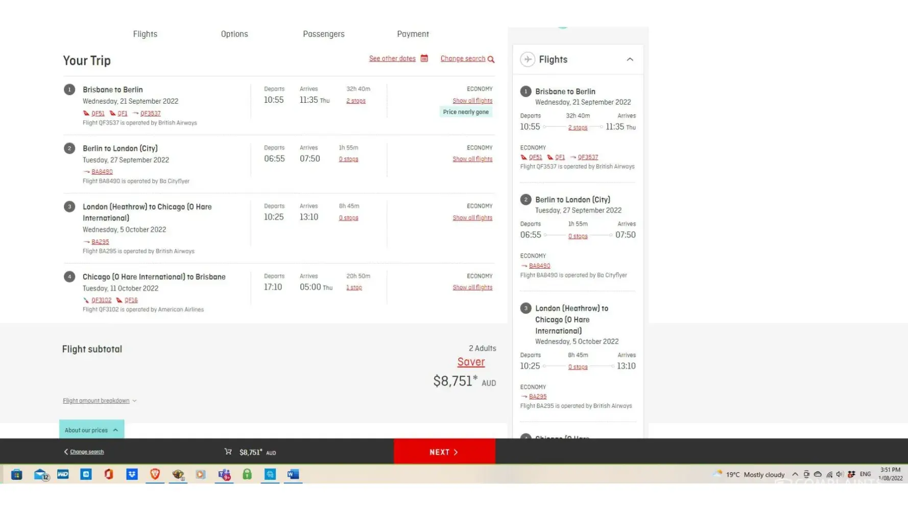This screenshot has height=511, width=908.
Task: Toggle the About our prices panel
Action: (x=91, y=430)
